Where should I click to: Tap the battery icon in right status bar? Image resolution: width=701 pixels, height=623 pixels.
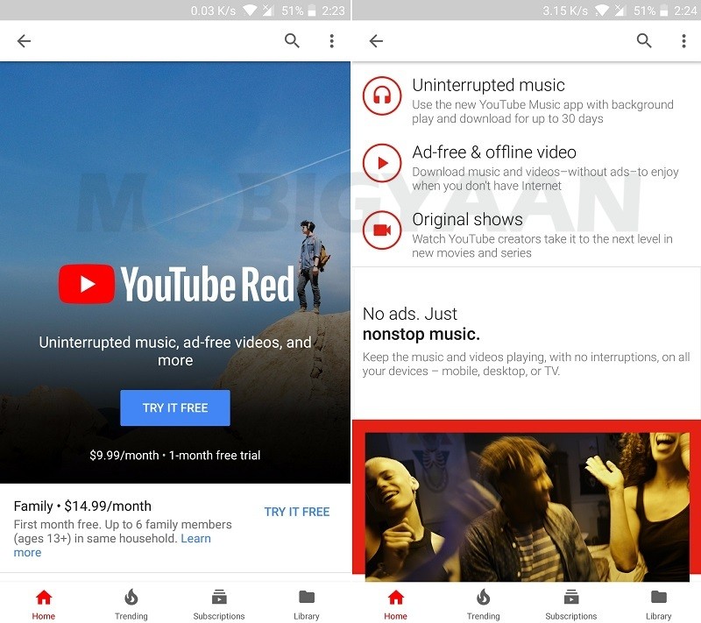[664, 11]
